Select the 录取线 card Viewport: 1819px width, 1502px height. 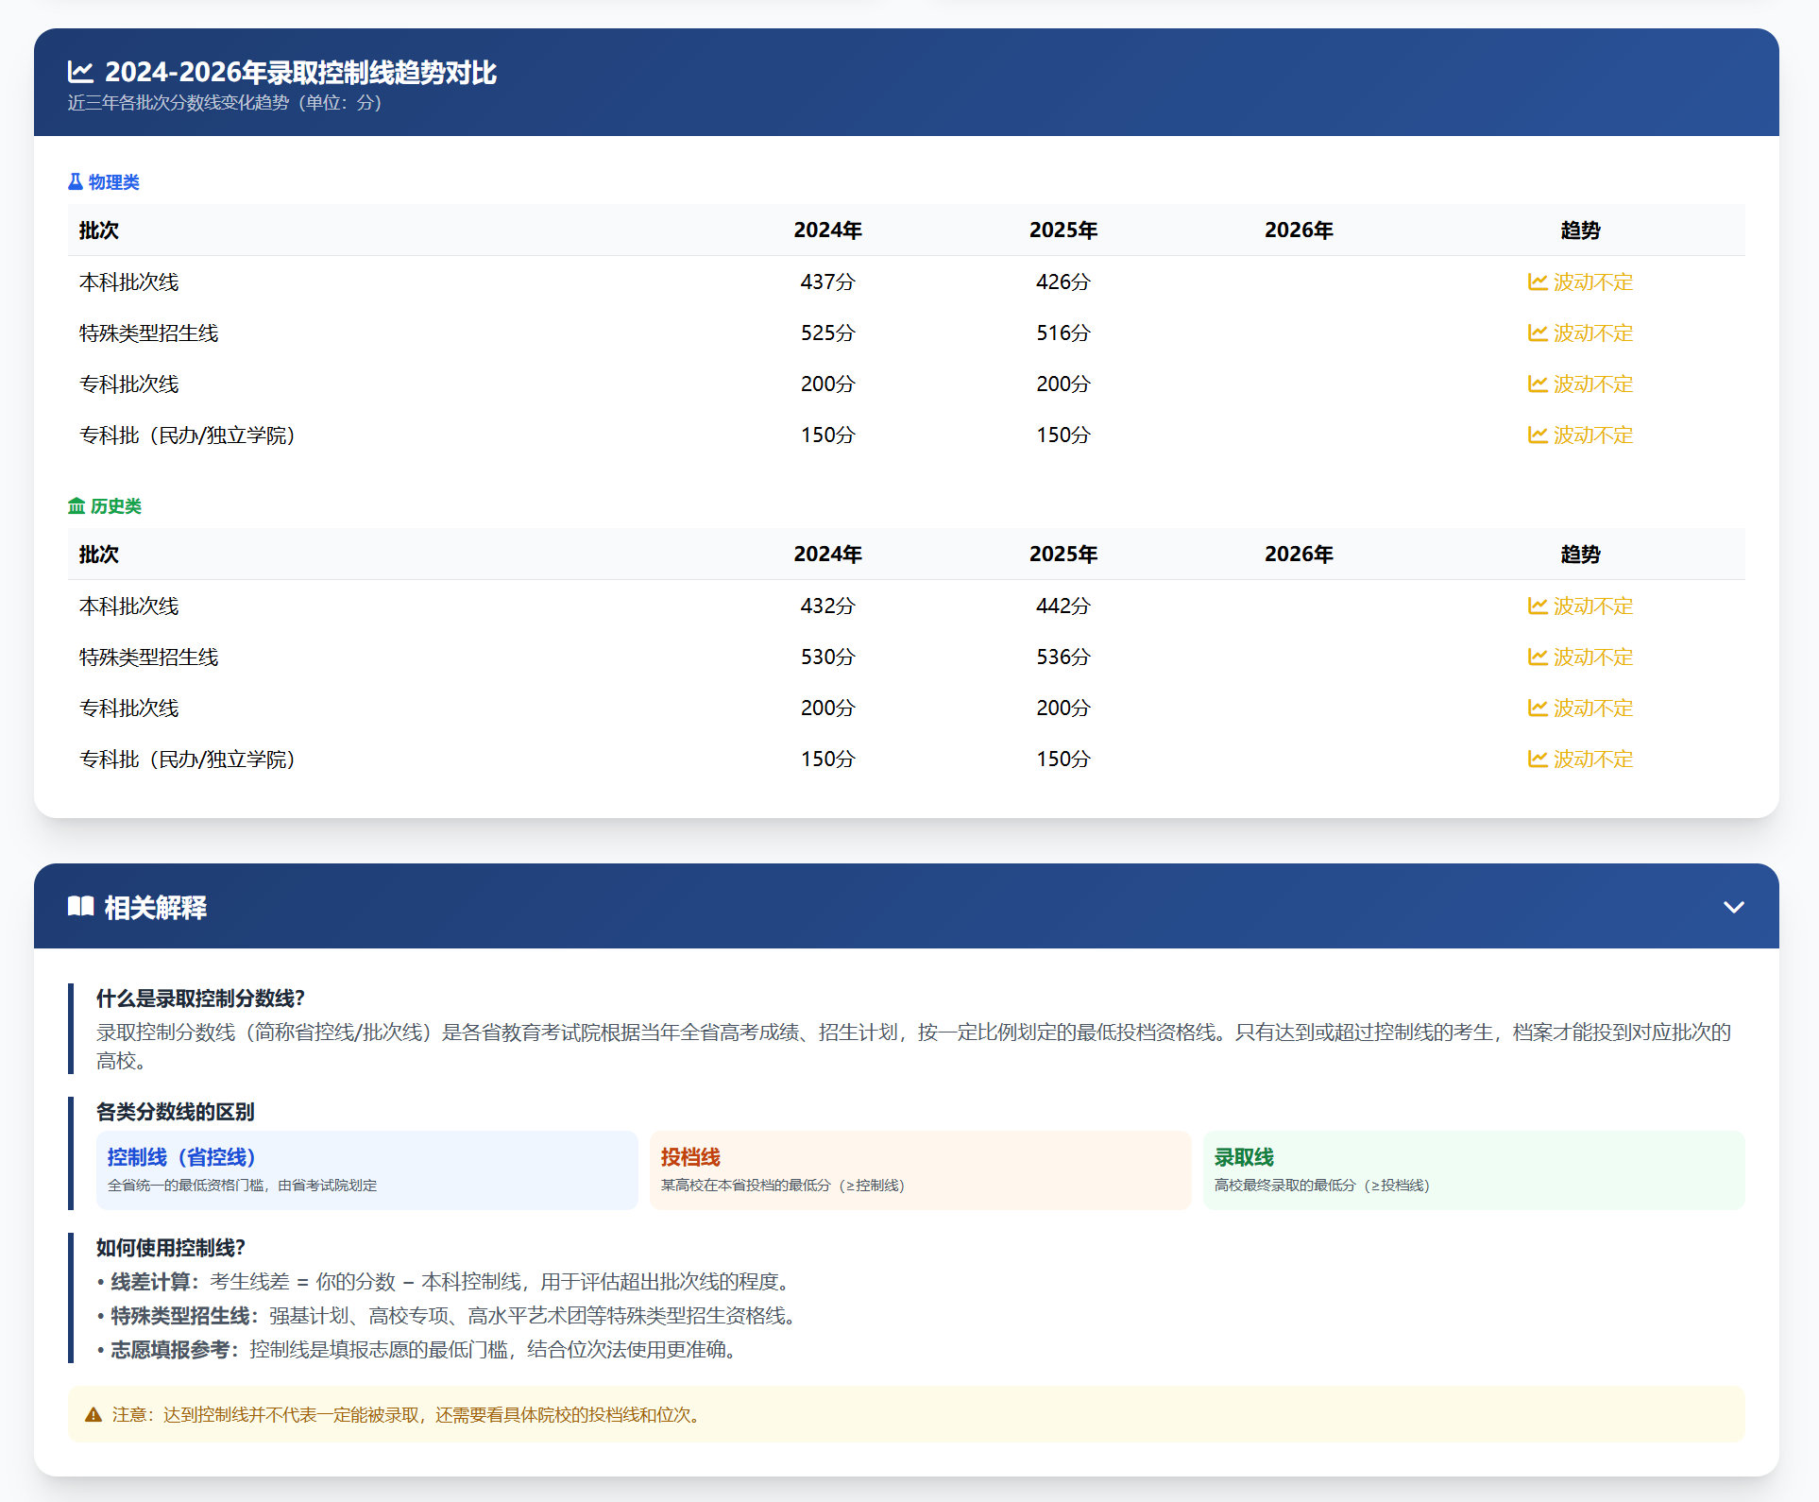(x=1474, y=1170)
